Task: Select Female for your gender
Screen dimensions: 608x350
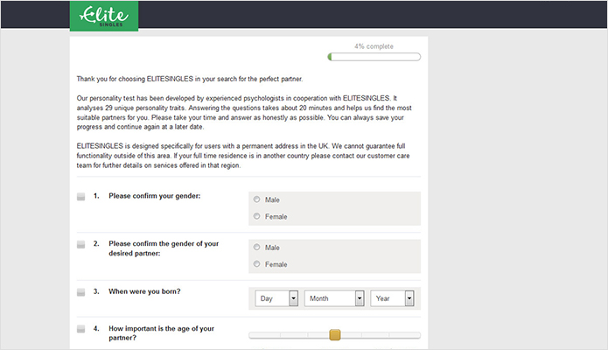Action: [256, 216]
